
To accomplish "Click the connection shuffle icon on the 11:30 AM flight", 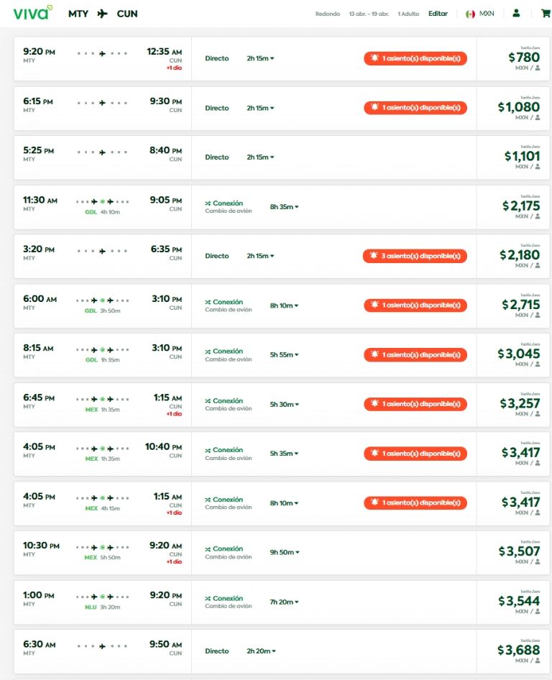I will tap(208, 203).
